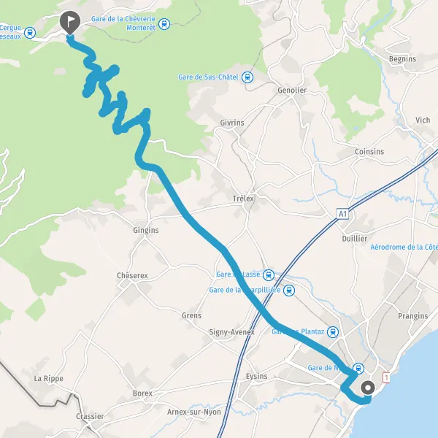Select Gare de la Chèvrerie Monterêt station icon
Viewport: 438px width, 438px height.
pos(164,24)
